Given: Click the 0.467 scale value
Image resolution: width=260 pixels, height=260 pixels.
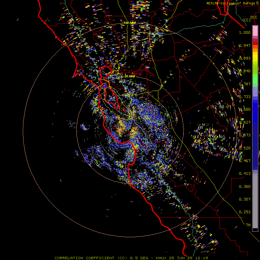Looking at the screenshot, I should [x=245, y=161].
